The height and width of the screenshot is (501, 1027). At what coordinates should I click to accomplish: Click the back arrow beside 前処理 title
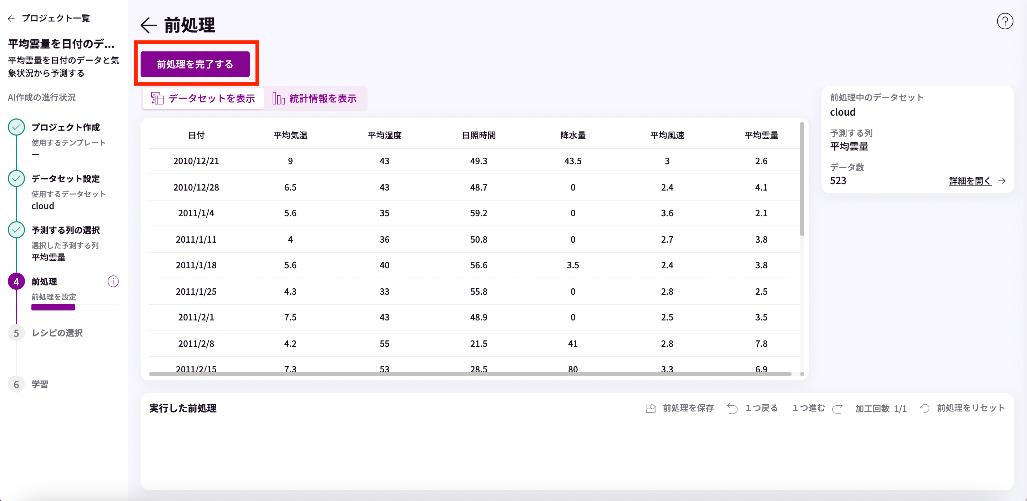pyautogui.click(x=149, y=25)
